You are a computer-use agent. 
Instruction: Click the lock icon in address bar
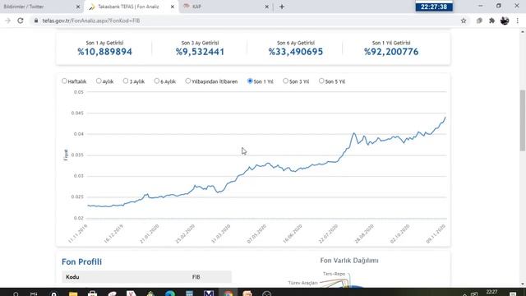pyautogui.click(x=36, y=21)
